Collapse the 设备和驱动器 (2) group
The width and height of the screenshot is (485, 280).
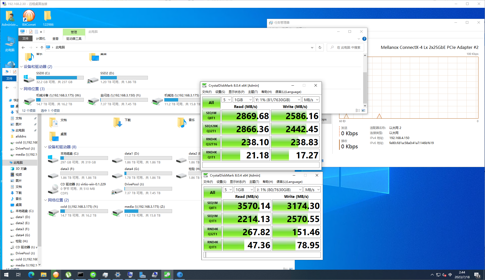coord(21,67)
